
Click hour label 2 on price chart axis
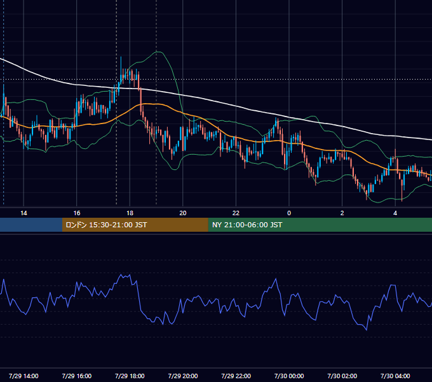click(342, 213)
